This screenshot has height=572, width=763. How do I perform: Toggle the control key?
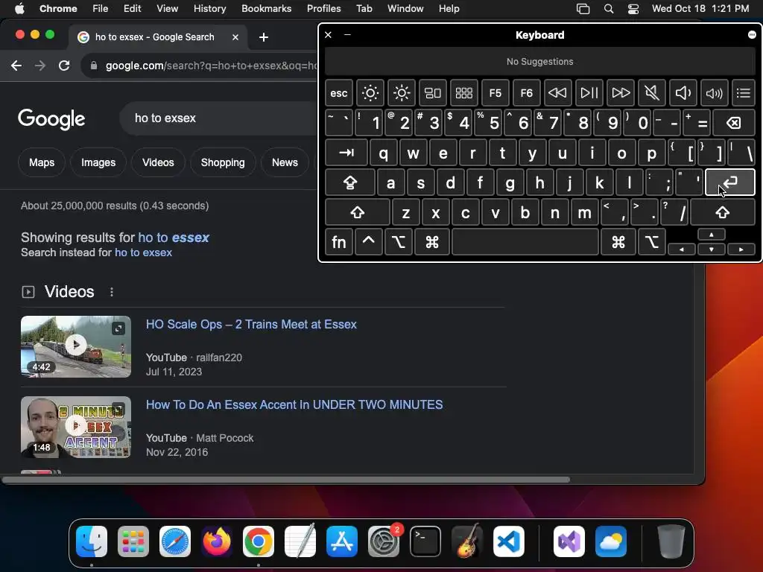[368, 242]
